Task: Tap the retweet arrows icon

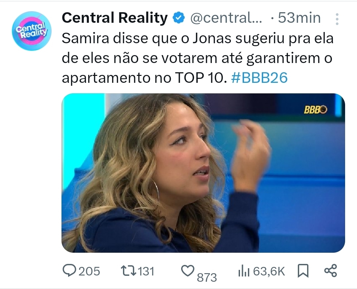Action: coord(128,271)
